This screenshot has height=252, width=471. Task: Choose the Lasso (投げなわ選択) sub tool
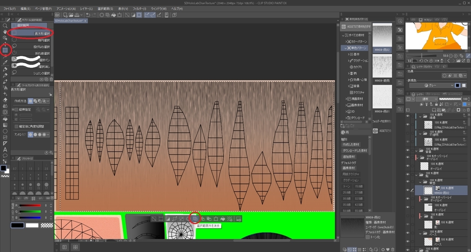[31, 47]
